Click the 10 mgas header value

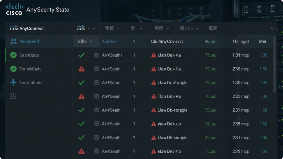pyautogui.click(x=241, y=41)
